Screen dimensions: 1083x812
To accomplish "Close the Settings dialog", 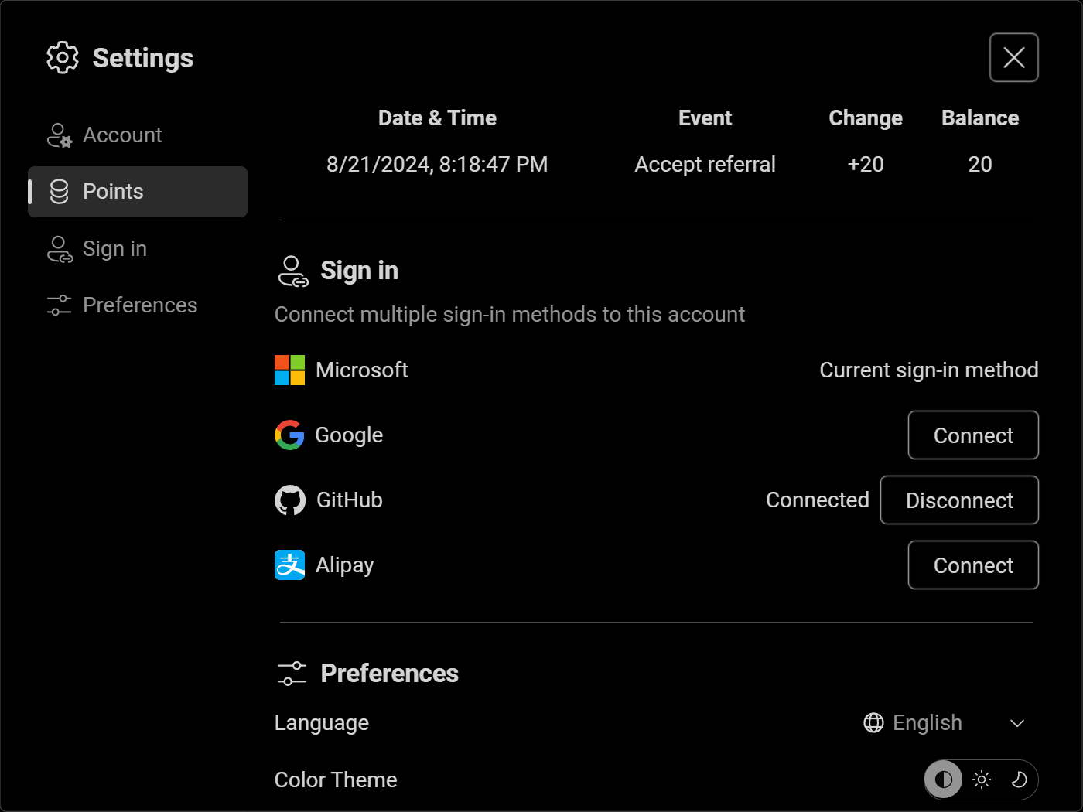I will tap(1013, 57).
